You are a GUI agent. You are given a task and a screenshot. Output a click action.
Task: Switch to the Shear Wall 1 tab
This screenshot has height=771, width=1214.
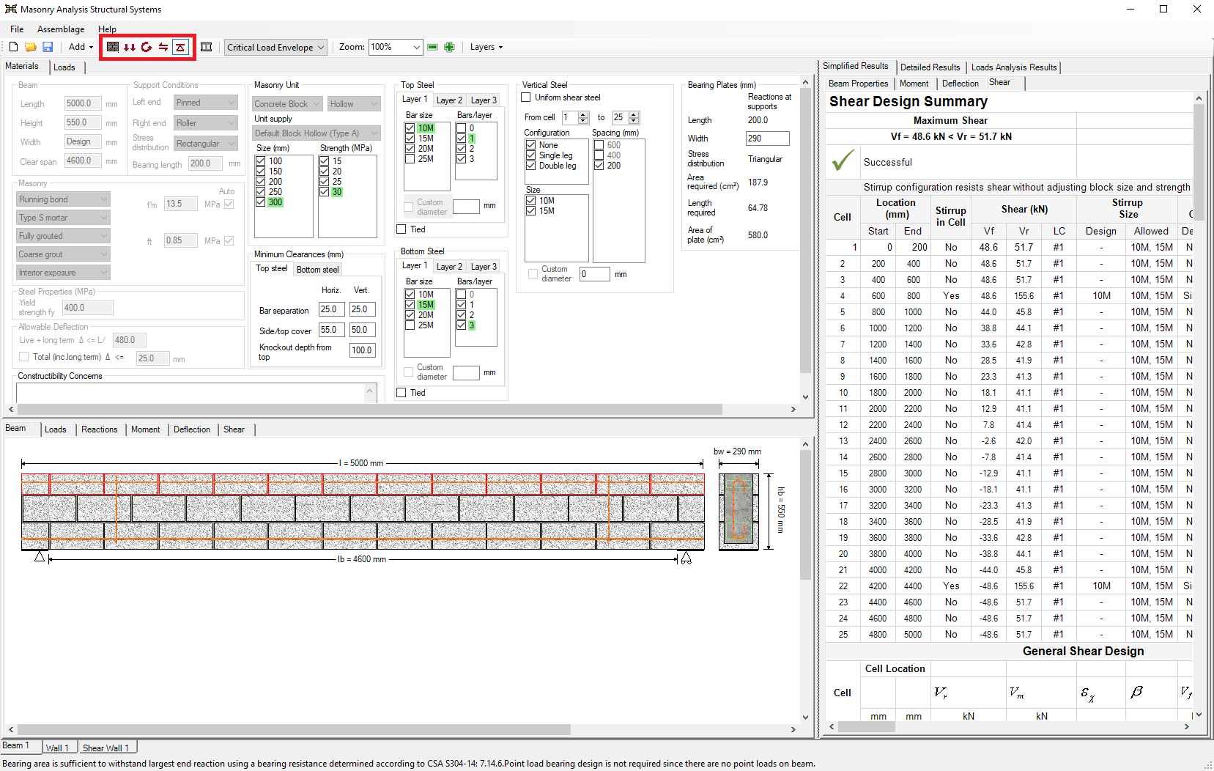point(106,748)
